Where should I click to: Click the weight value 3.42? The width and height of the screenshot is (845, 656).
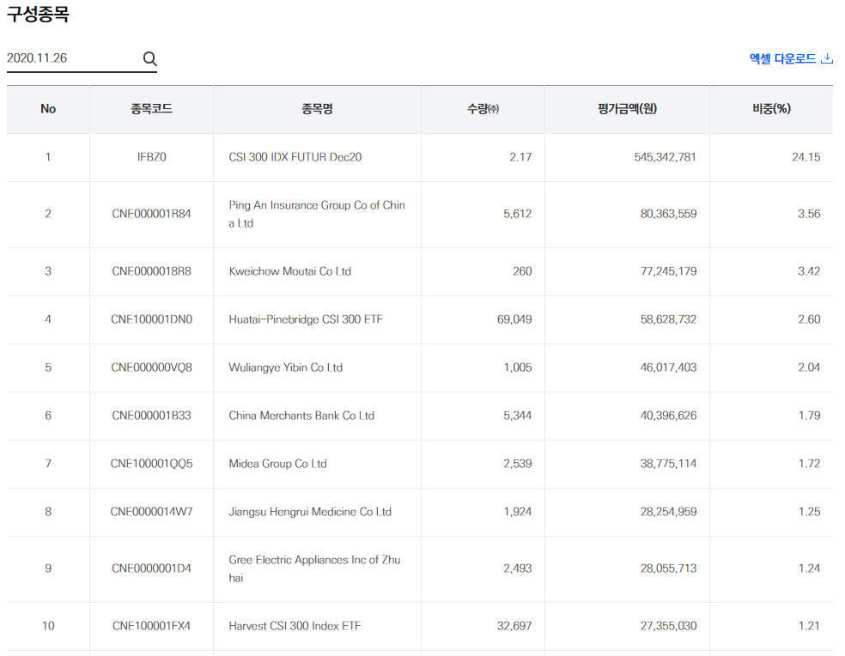point(809,271)
